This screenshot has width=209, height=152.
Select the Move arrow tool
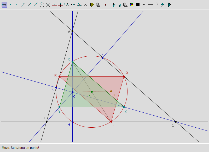click(x=4, y=5)
